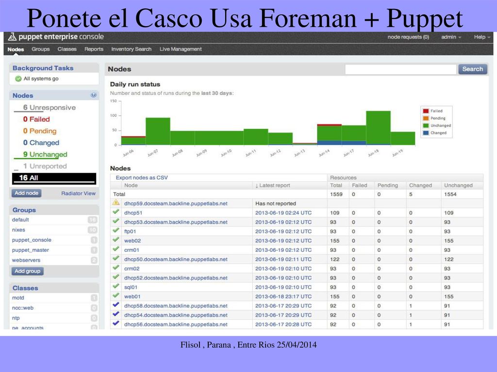
Task: Click the warning icon beside dhcp59 node
Action: pos(116,202)
